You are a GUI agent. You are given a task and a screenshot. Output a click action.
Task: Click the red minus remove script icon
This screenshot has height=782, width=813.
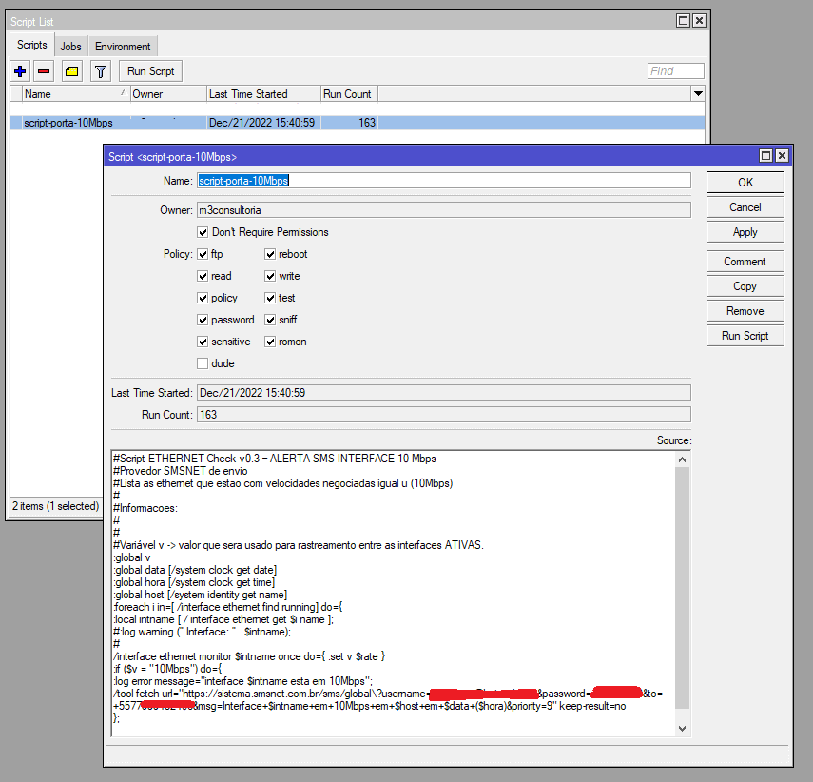44,71
